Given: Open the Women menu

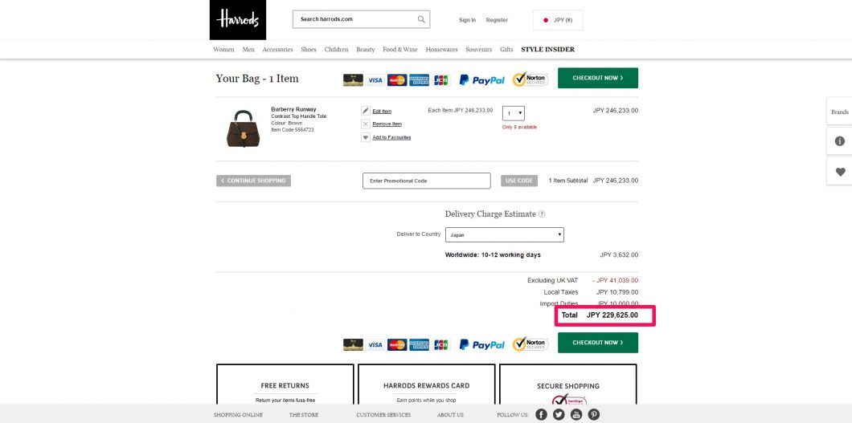Looking at the screenshot, I should pyautogui.click(x=224, y=49).
